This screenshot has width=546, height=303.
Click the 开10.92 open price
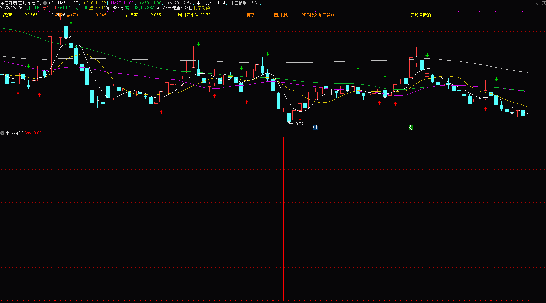[x=35, y=8]
